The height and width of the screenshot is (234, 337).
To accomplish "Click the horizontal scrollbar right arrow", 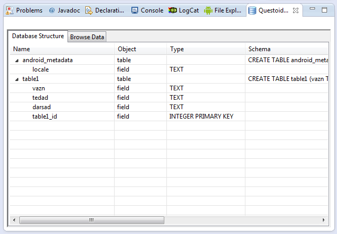I will pos(324,220).
